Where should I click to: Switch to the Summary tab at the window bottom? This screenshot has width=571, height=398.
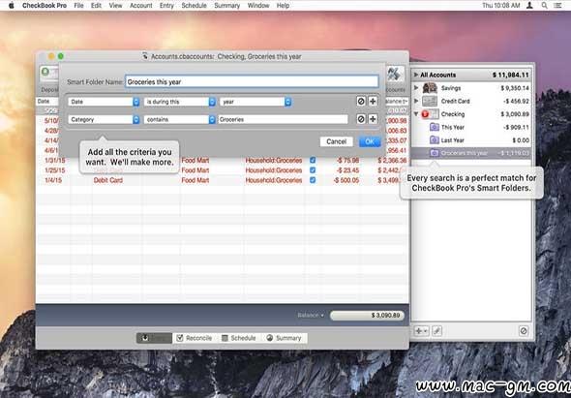tap(284, 338)
